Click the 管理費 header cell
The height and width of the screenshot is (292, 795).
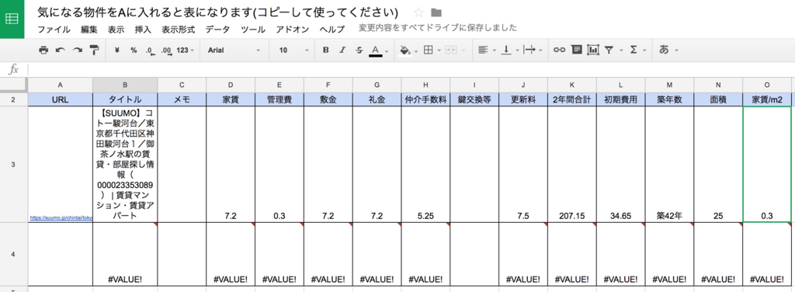(279, 99)
